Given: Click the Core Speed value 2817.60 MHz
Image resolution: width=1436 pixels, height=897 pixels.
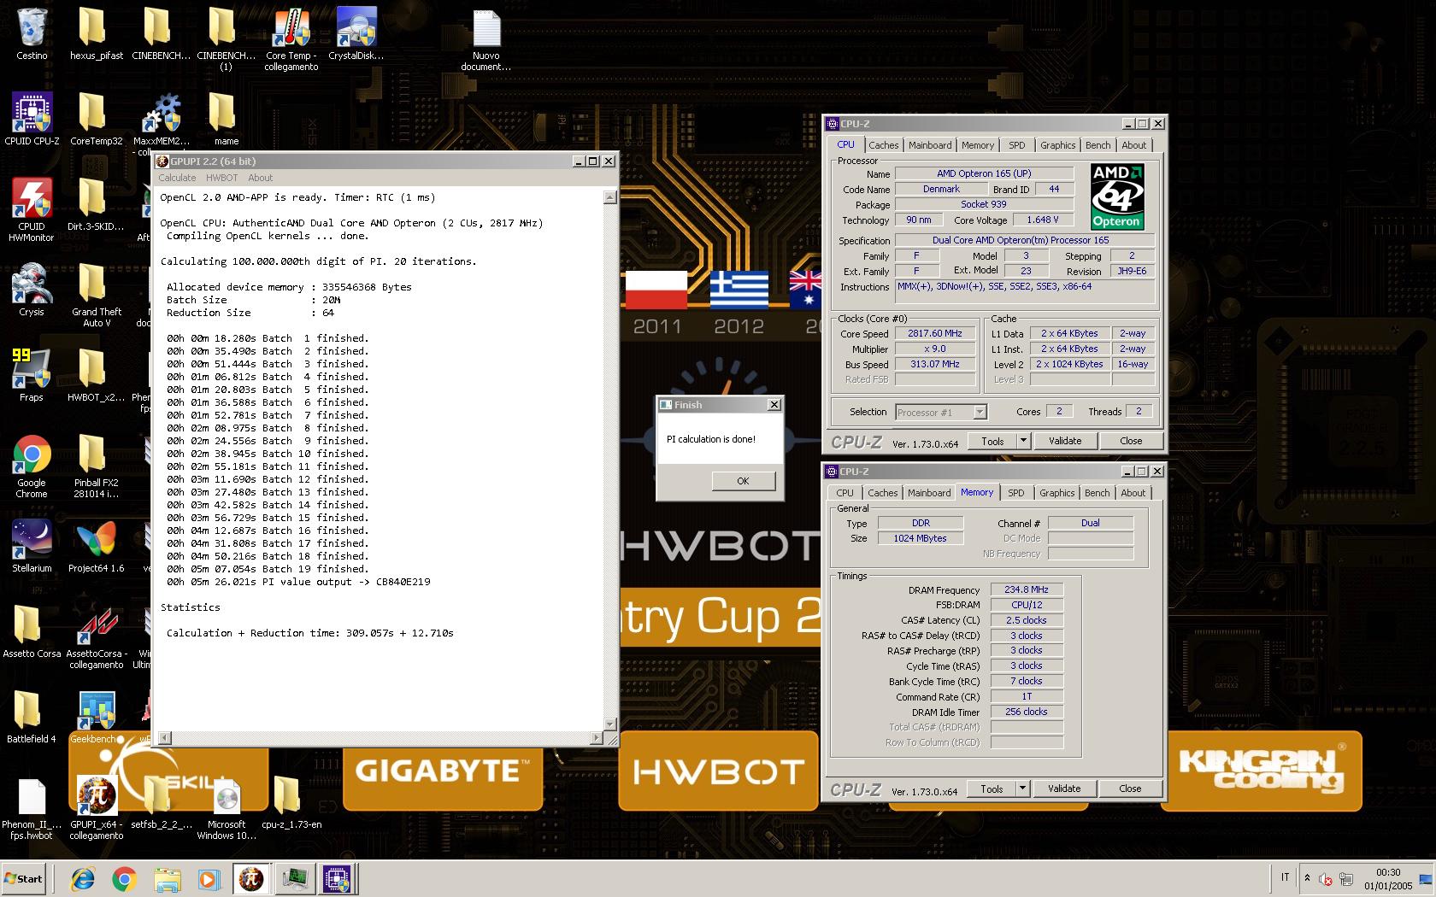Looking at the screenshot, I should click(x=935, y=333).
